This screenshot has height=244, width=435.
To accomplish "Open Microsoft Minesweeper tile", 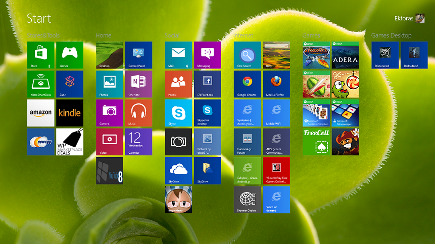I will pos(345,113).
